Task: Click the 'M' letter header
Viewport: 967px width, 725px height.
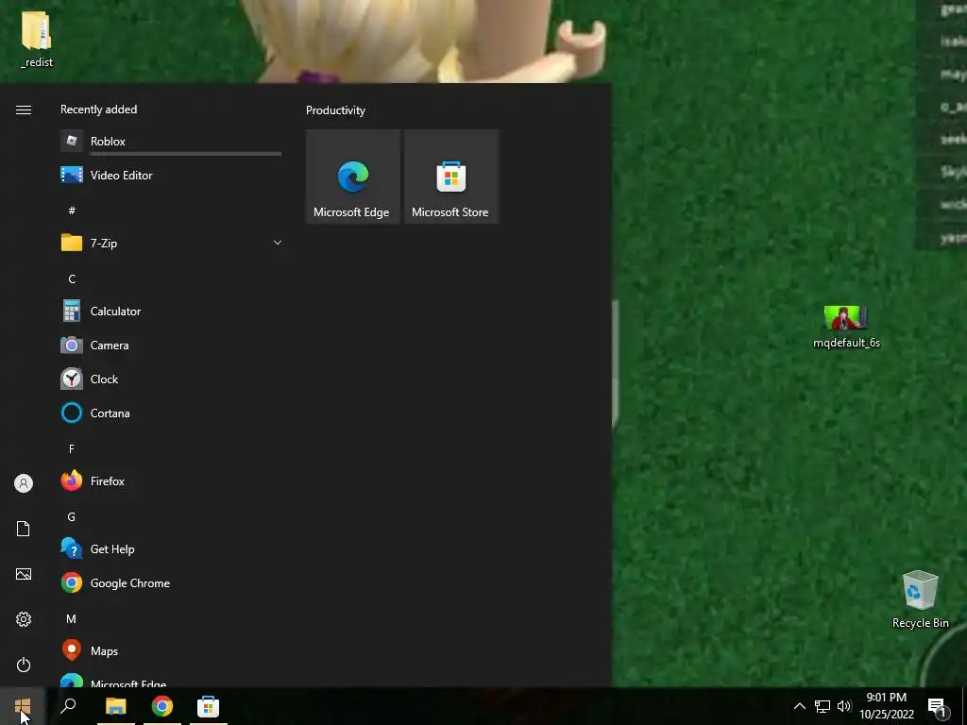Action: (72, 618)
